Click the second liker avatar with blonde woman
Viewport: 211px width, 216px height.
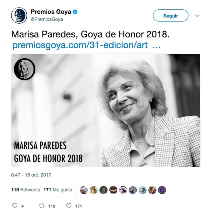click(93, 190)
